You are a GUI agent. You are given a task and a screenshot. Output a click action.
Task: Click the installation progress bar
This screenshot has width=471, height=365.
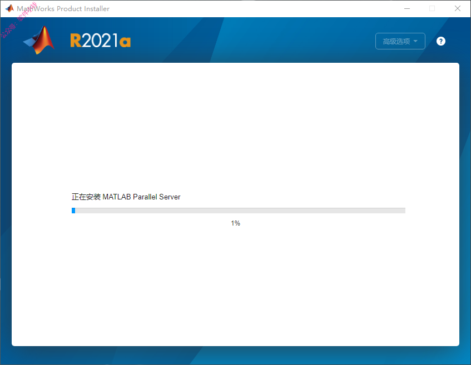(x=239, y=211)
